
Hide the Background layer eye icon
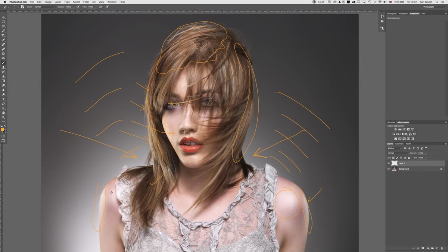(x=389, y=169)
